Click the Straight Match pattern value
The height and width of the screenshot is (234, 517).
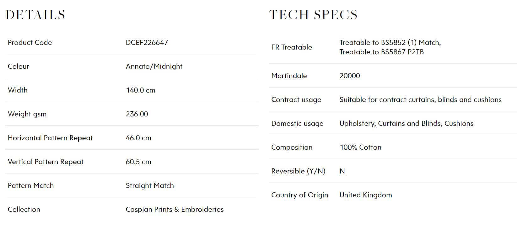click(150, 186)
